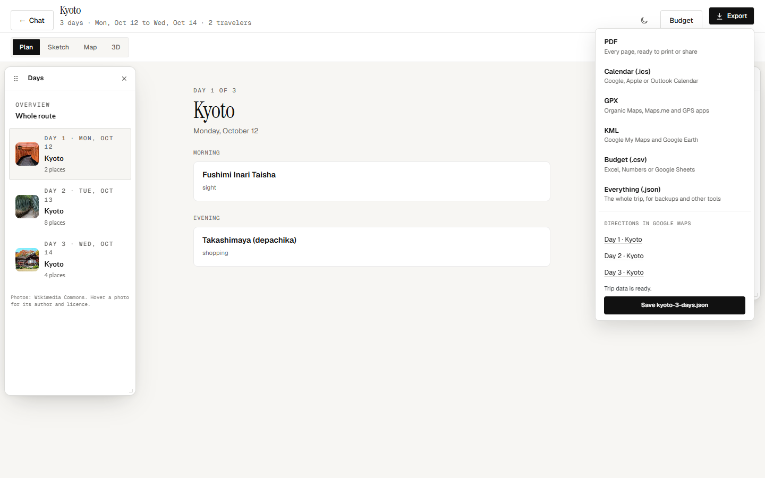This screenshot has height=478, width=765.
Task: Open Day 3 · Kyoto directions link
Action: (624, 272)
